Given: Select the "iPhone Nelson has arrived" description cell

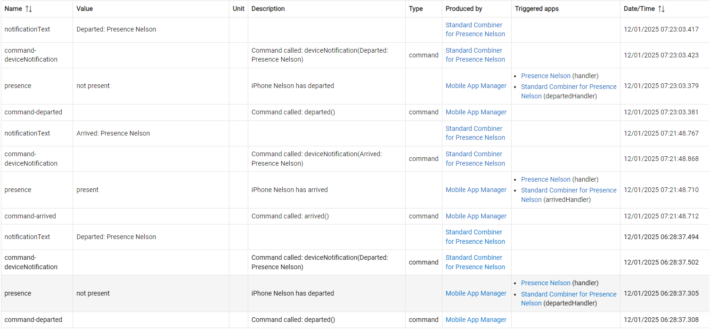Looking at the screenshot, I should click(x=289, y=190).
